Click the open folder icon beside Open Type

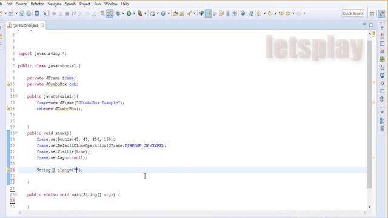pos(182,13)
